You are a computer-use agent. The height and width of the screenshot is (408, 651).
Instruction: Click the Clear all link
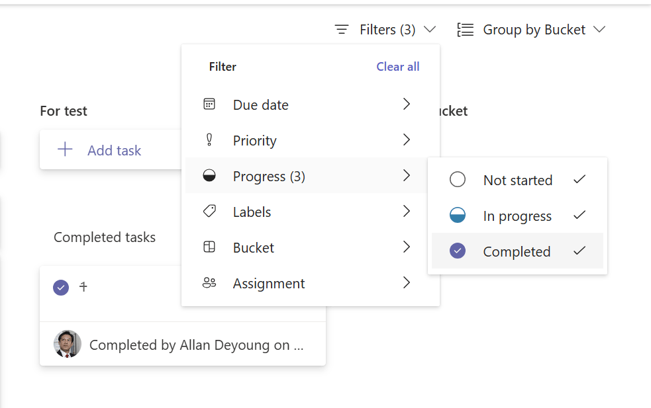tap(397, 67)
